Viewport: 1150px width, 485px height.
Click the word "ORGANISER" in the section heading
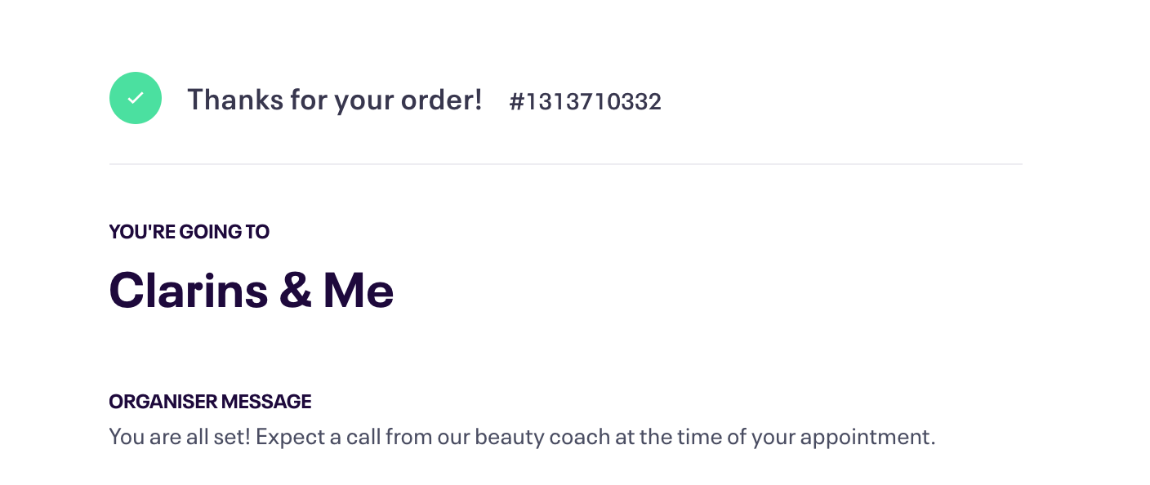click(x=162, y=402)
